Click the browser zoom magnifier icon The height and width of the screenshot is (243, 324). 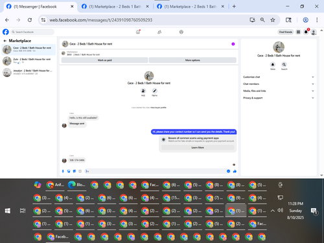[262, 20]
